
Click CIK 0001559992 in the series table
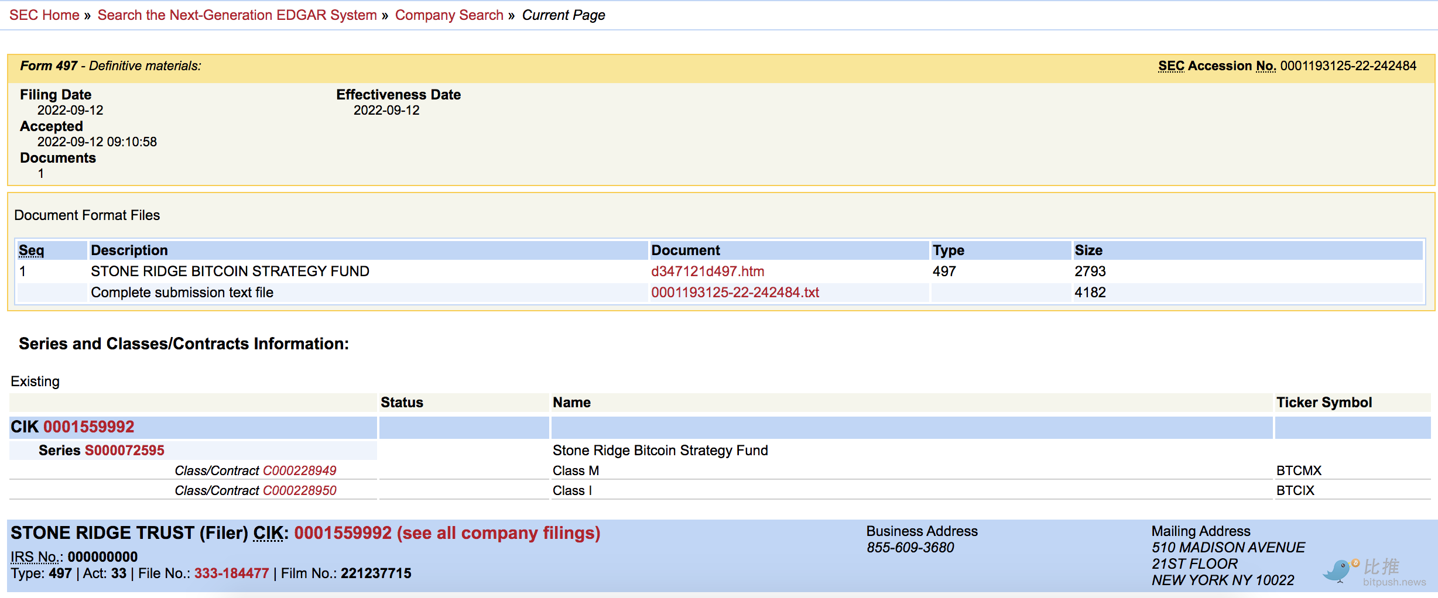(89, 427)
